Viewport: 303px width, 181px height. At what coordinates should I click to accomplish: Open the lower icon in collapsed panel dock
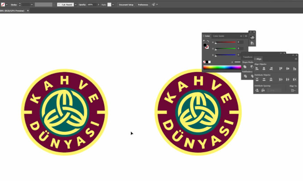pos(252,43)
